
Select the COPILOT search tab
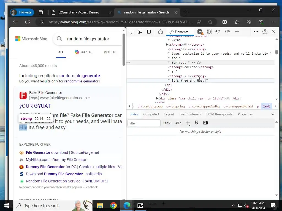(x=84, y=52)
